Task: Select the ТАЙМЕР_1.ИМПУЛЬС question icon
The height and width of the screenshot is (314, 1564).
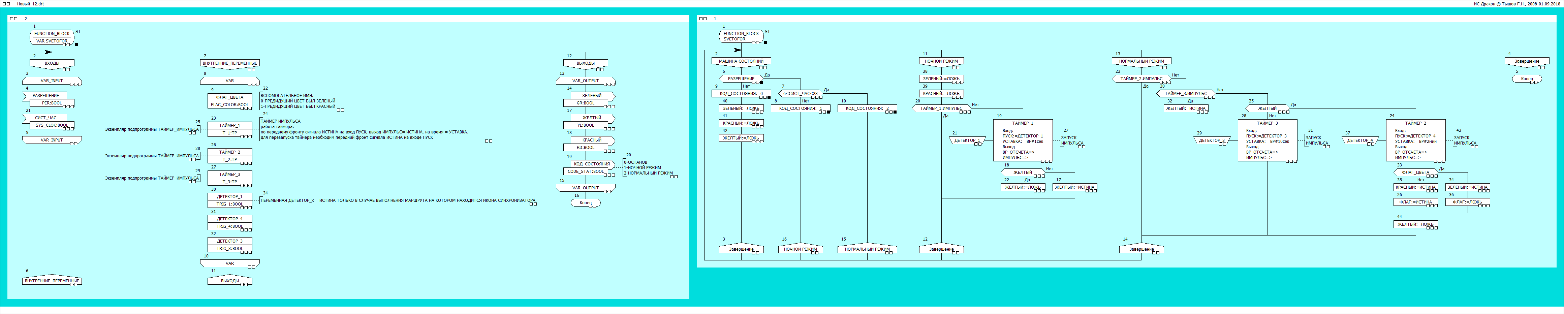Action: coord(940,109)
